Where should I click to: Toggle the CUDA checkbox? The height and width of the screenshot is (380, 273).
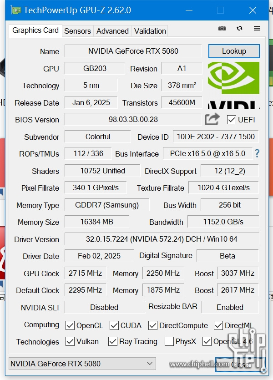coord(114,325)
